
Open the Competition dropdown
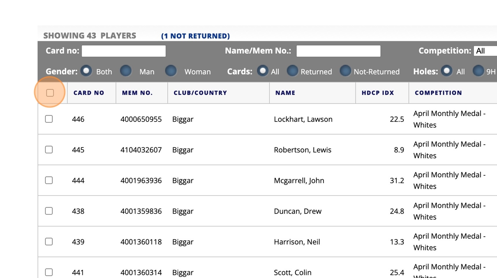click(485, 51)
